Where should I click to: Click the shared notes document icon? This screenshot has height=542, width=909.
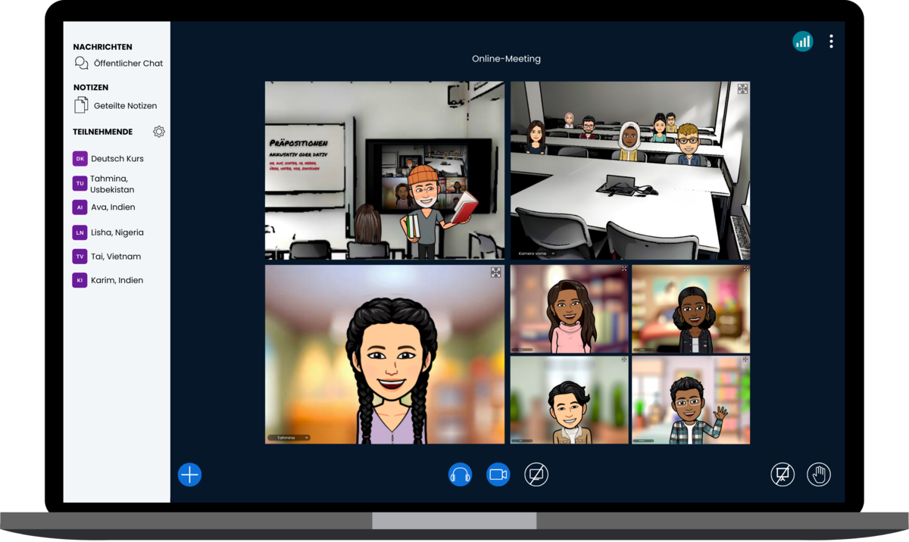(81, 105)
